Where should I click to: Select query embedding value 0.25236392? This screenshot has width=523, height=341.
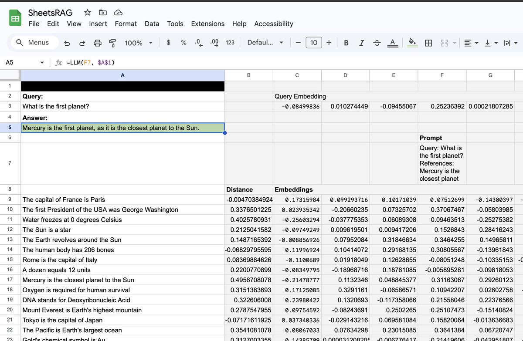442,106
